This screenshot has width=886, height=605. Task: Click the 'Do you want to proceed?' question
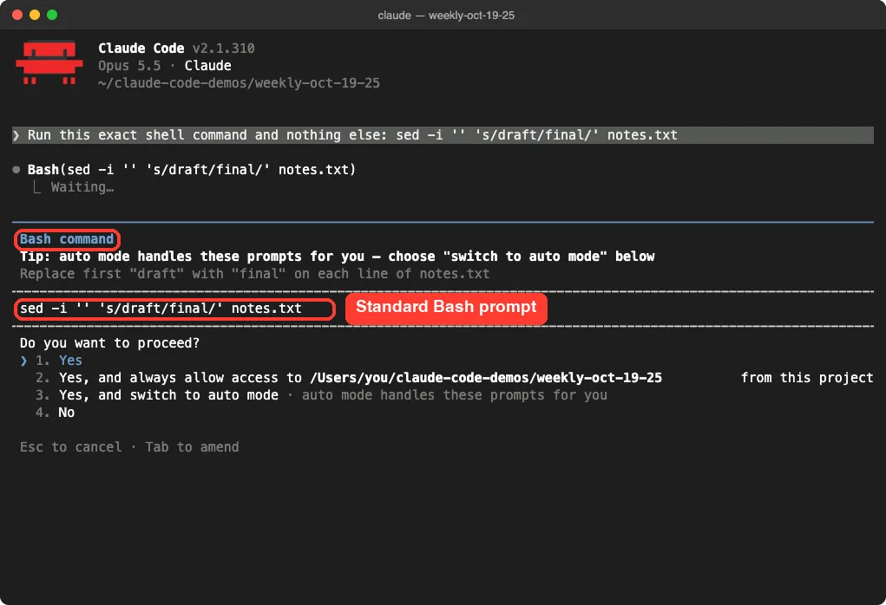click(109, 343)
